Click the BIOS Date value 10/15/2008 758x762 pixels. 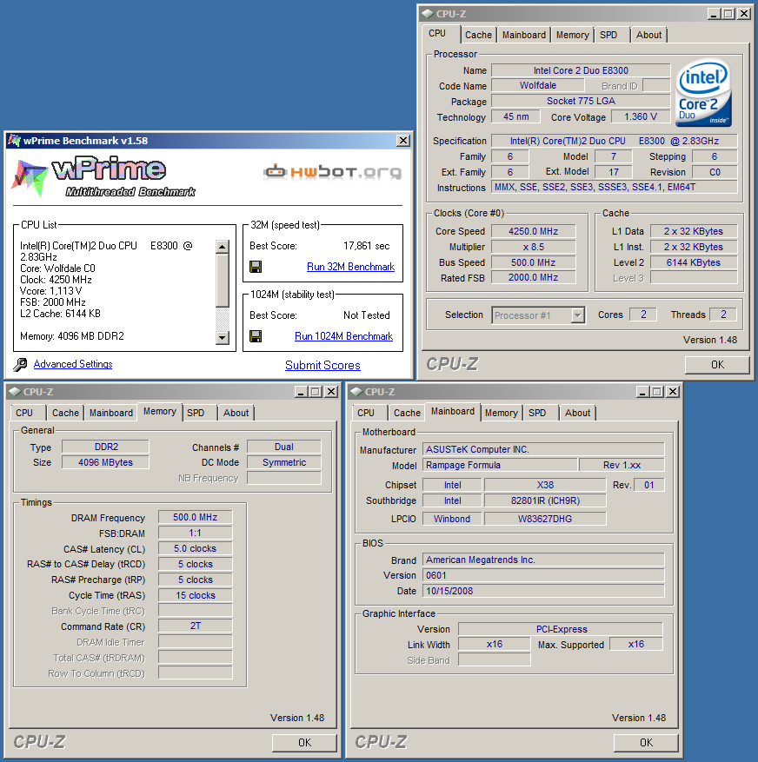tap(543, 591)
